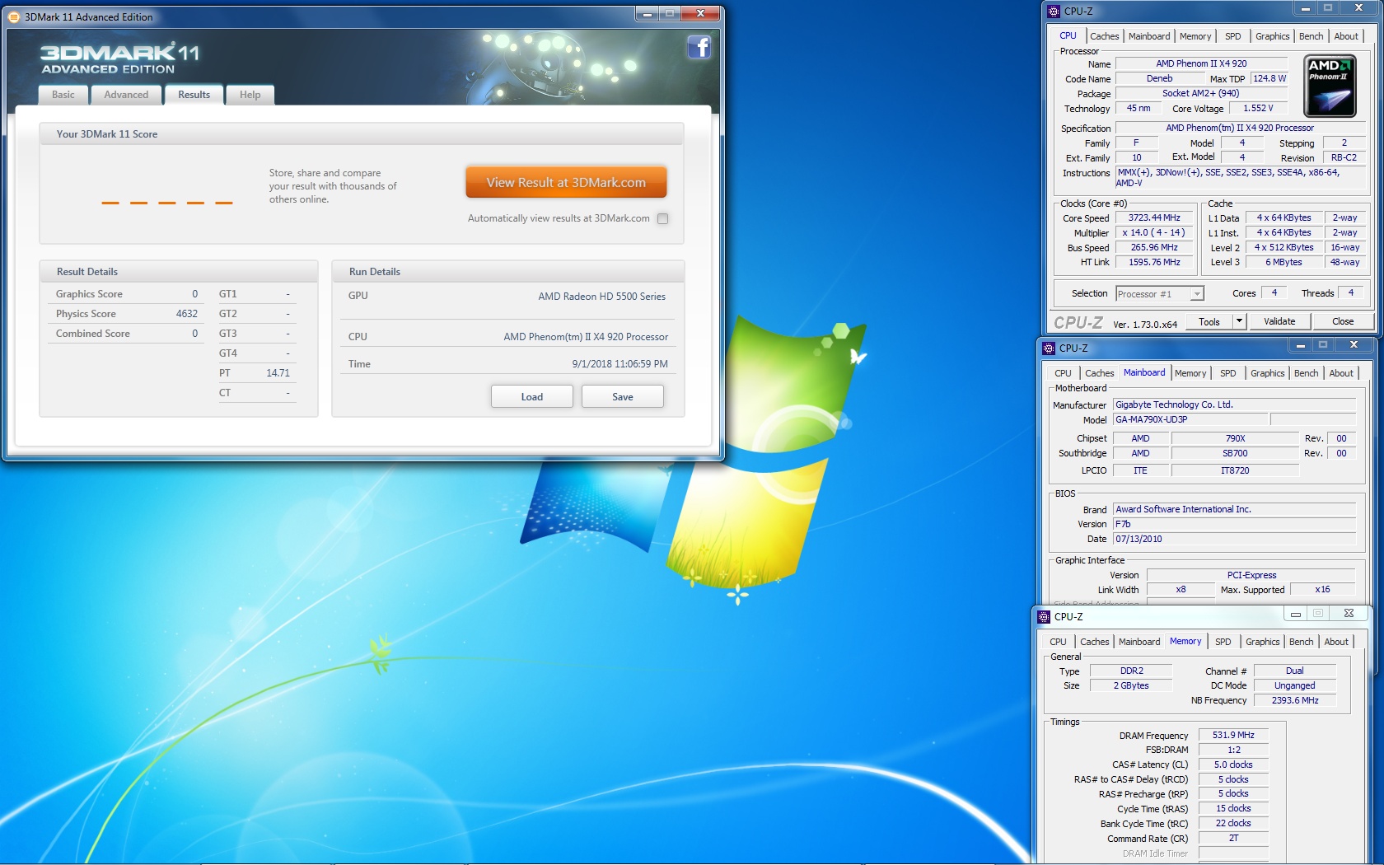Open Bench tab in bottom CPU-Z window

coord(1301,642)
